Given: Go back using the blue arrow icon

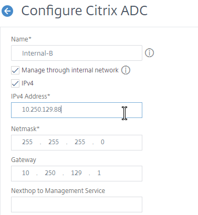Looking at the screenshot, I should (7, 11).
